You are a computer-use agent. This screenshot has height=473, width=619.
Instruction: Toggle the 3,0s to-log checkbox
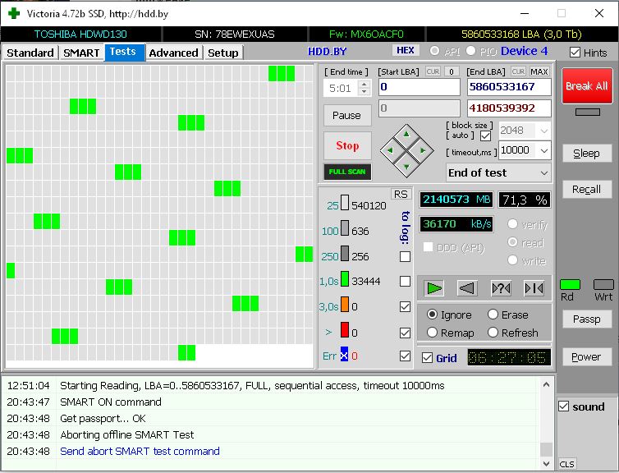pyautogui.click(x=405, y=307)
